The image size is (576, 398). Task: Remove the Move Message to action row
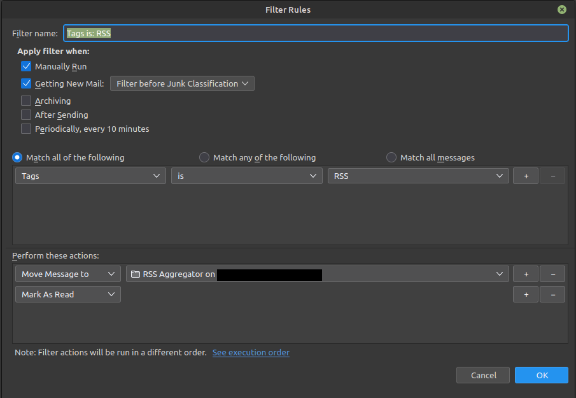click(552, 274)
